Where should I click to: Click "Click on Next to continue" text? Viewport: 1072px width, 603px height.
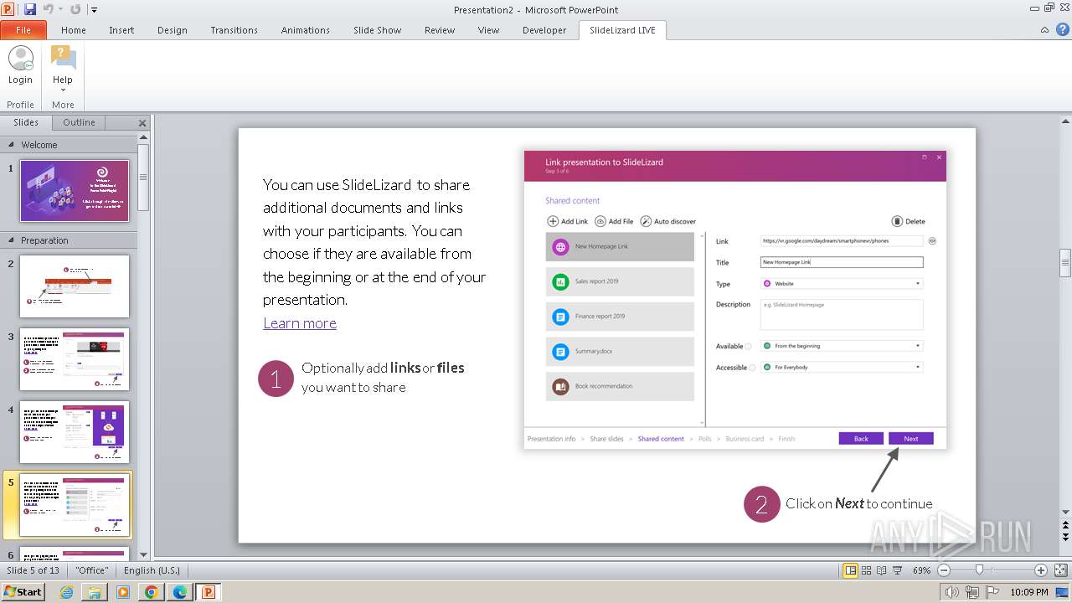858,503
